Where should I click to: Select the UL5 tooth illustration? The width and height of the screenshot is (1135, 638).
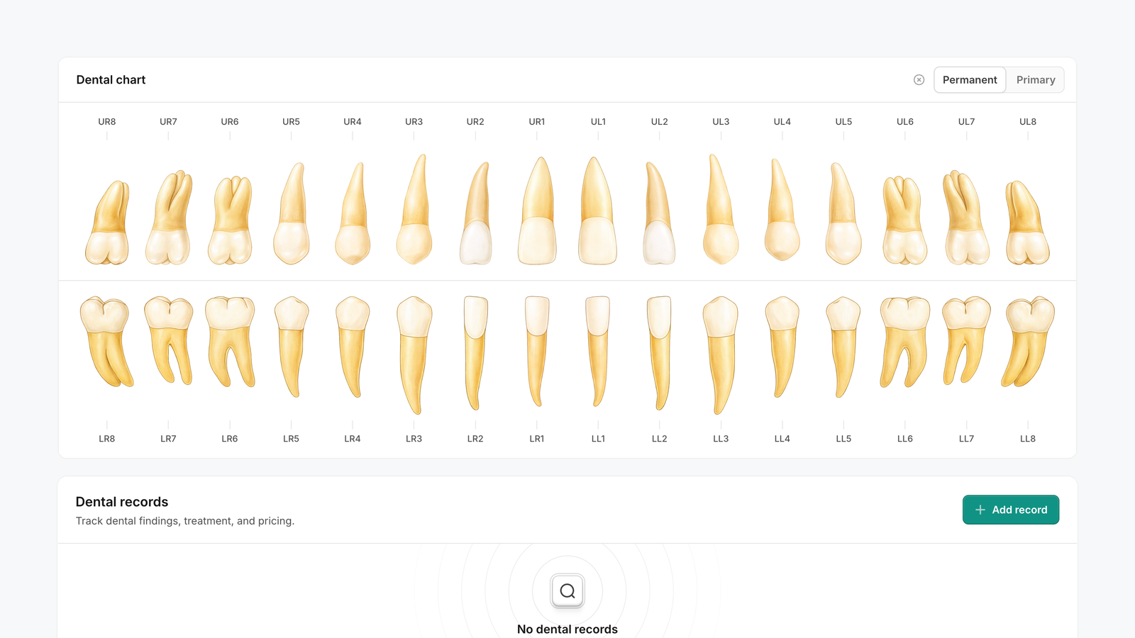click(x=843, y=213)
